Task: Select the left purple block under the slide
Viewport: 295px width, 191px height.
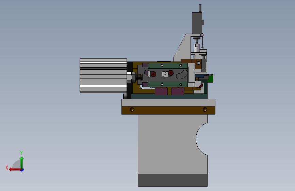Action: [x=161, y=91]
